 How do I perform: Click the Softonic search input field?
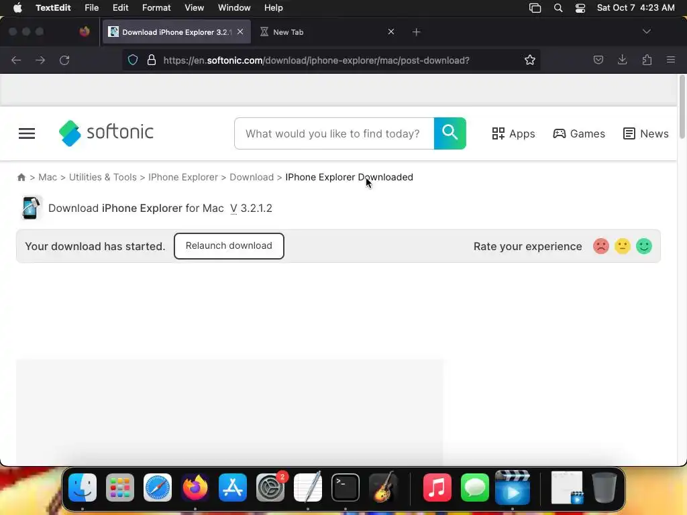click(x=334, y=133)
